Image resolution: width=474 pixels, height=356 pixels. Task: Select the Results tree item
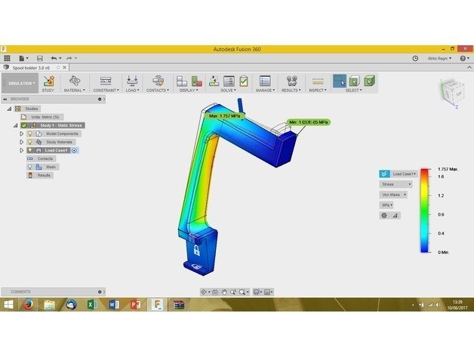click(x=40, y=175)
